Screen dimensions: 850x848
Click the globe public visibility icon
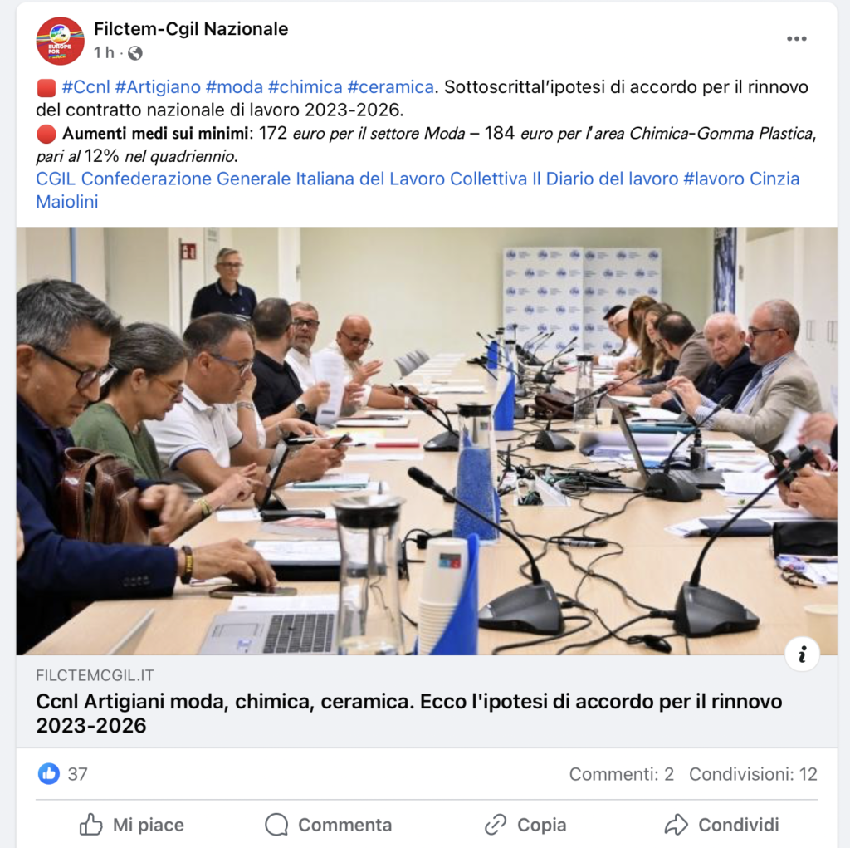point(135,53)
